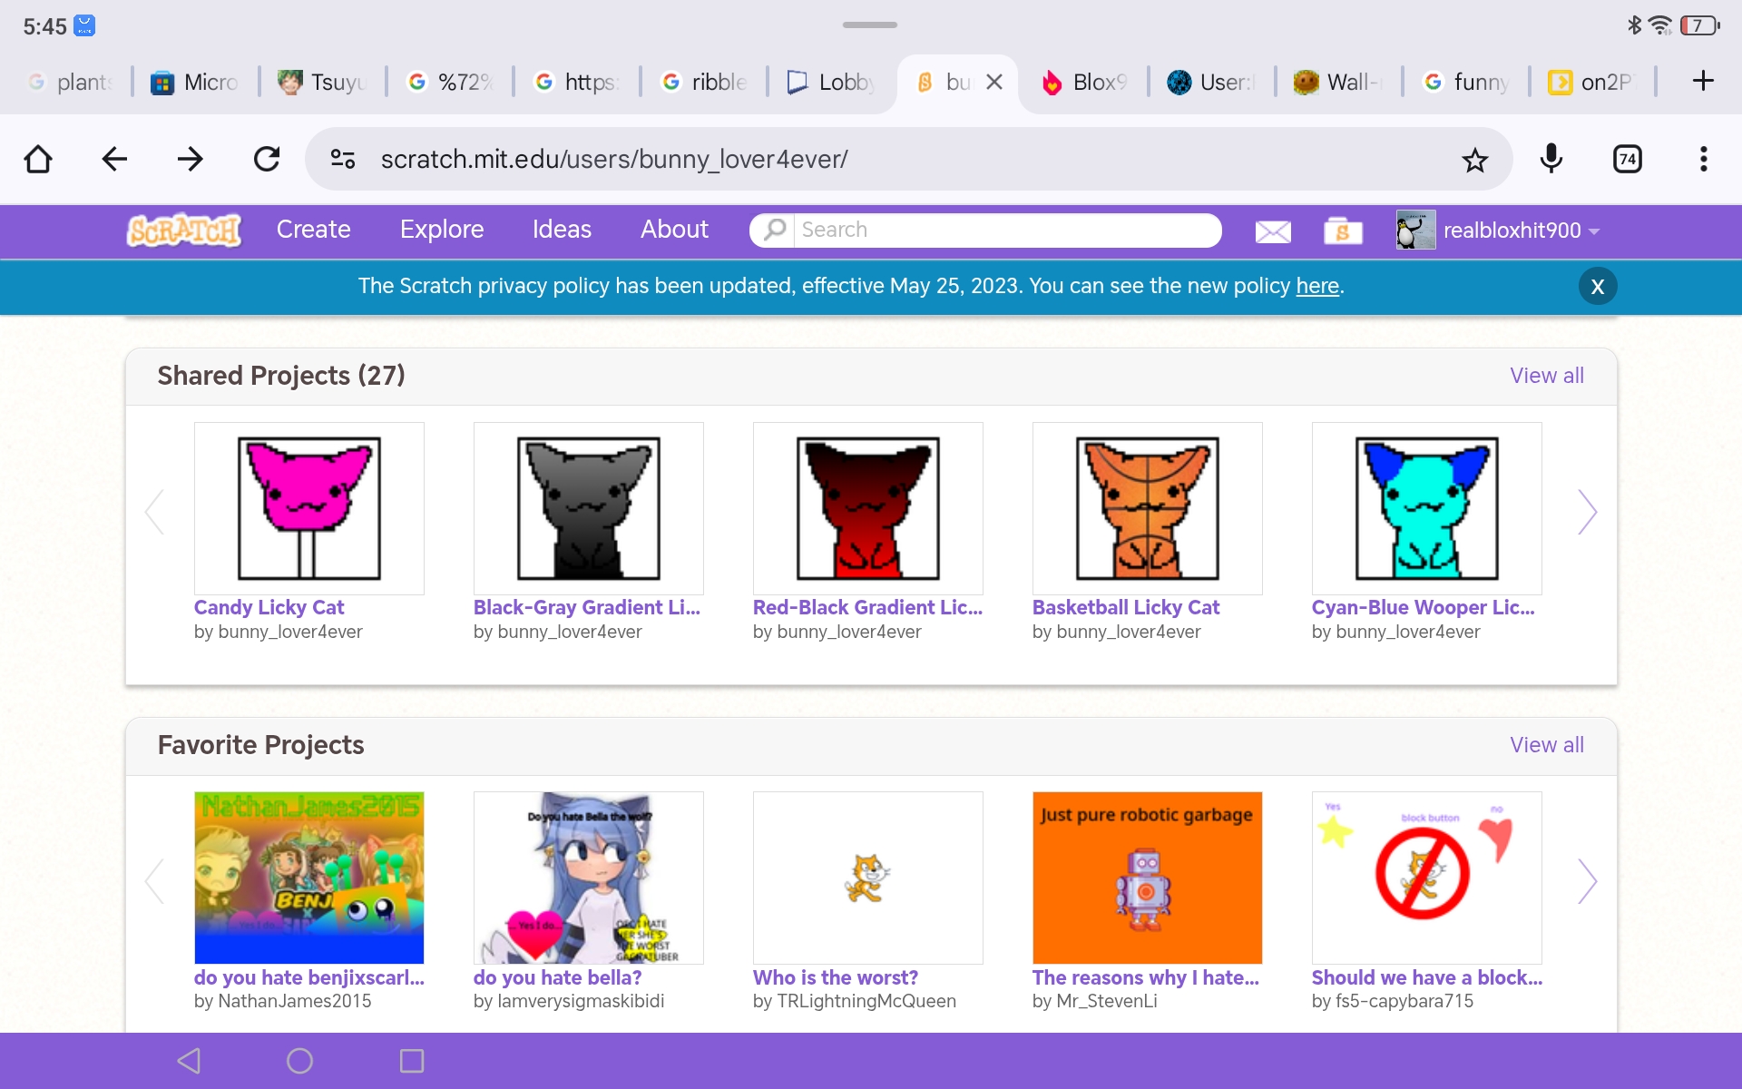The height and width of the screenshot is (1089, 1742).
Task: Open the updated privacy policy via 'here' link
Action: coord(1316,285)
